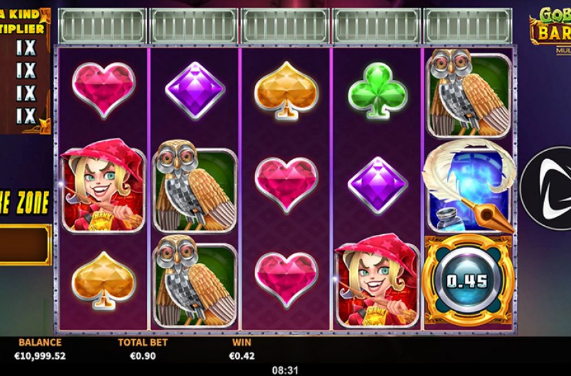This screenshot has height=376, width=571.
Task: Select the middle owl in second reel
Action: (195, 185)
